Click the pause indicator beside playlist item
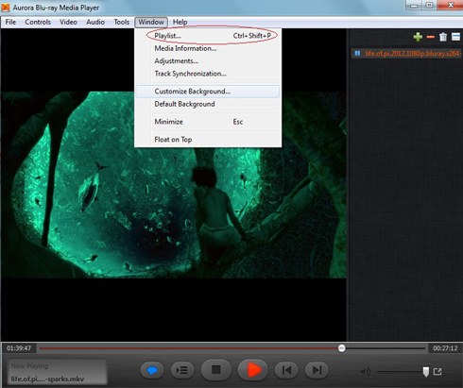Screen dimensions: 463x388 coord(357,53)
